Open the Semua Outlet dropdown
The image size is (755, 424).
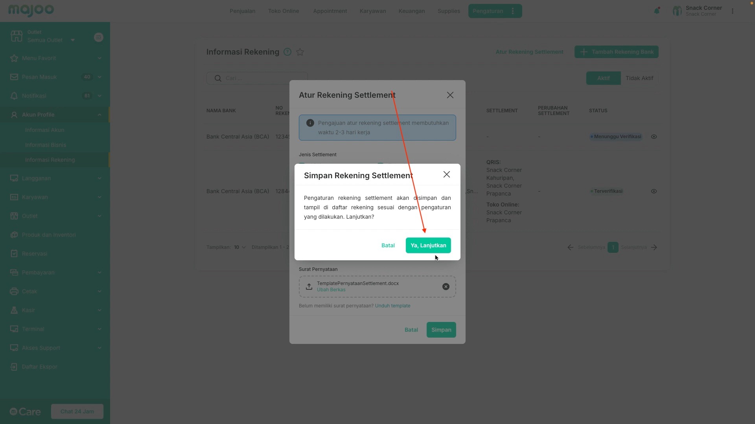(x=51, y=40)
